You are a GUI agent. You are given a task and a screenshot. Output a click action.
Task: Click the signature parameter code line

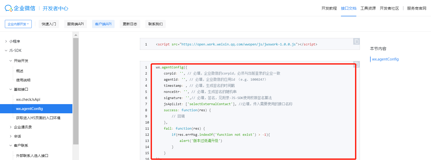(218, 98)
